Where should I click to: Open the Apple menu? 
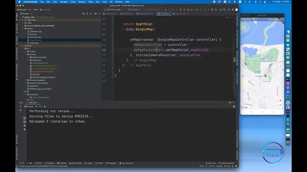coord(19,2)
